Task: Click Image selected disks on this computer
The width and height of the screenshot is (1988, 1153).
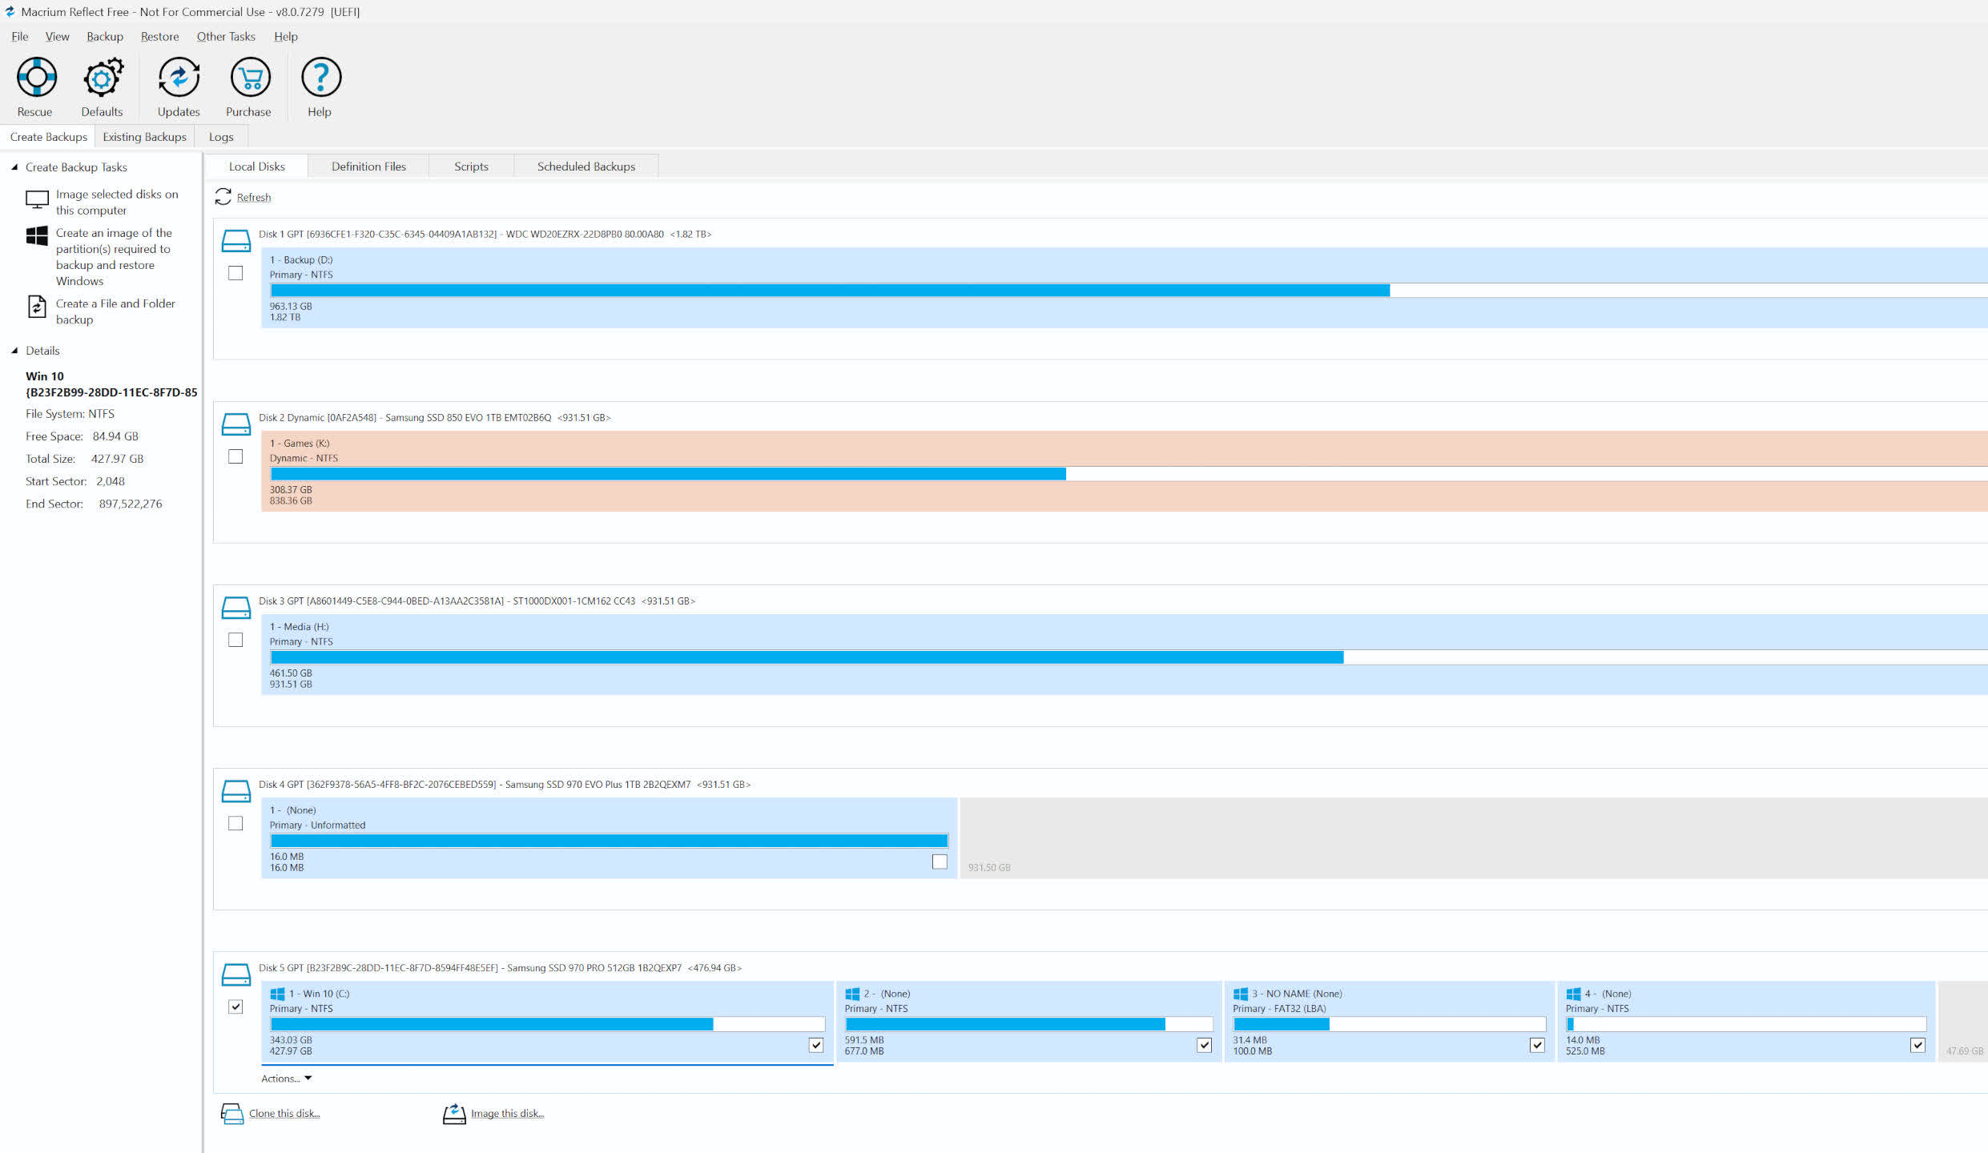Action: click(x=117, y=202)
